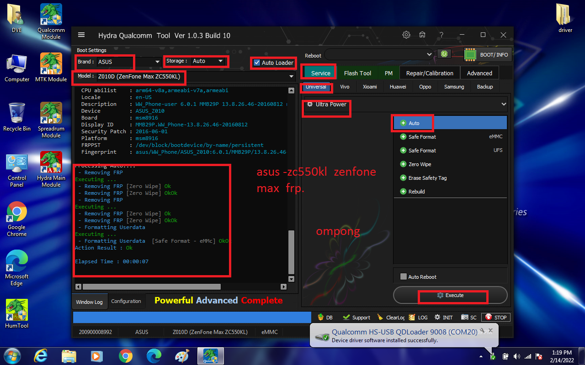Click the INIT gear item

pos(444,317)
